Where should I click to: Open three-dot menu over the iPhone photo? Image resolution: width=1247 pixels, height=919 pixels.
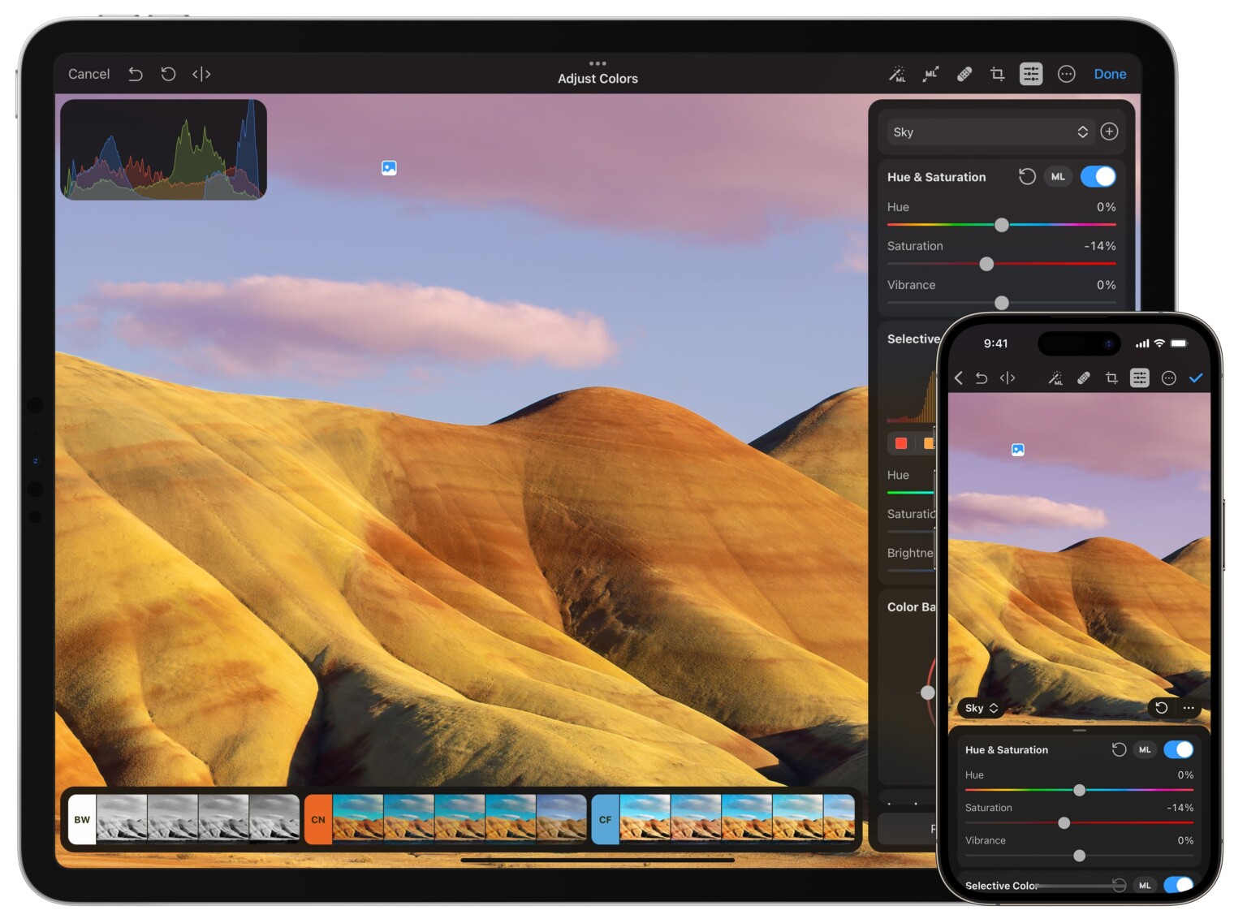1189,708
